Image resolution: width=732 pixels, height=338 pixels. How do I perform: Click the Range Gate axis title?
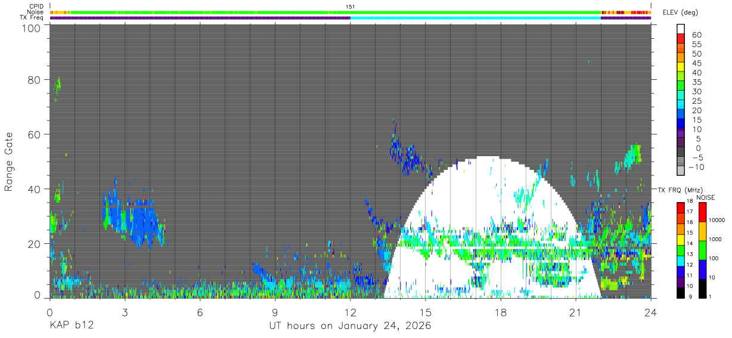point(9,162)
